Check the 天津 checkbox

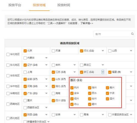(x=53, y=51)
